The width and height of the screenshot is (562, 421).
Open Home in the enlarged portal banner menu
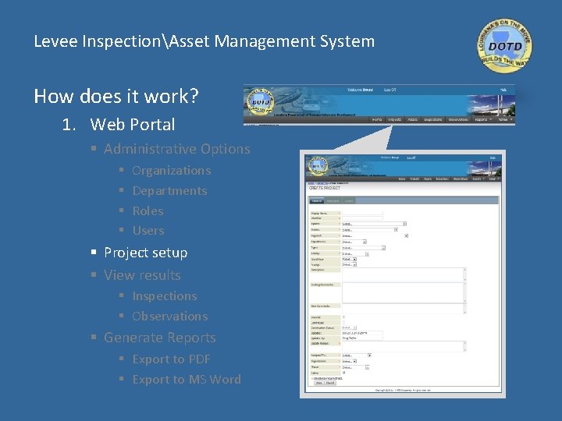(x=377, y=119)
